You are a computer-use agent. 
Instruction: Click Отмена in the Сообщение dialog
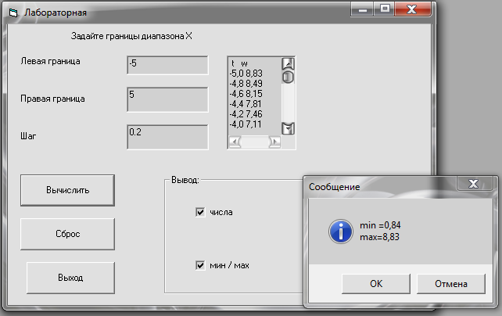[x=451, y=284]
